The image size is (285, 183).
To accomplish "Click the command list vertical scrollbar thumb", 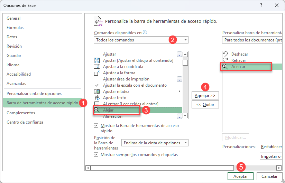I will (x=185, y=62).
